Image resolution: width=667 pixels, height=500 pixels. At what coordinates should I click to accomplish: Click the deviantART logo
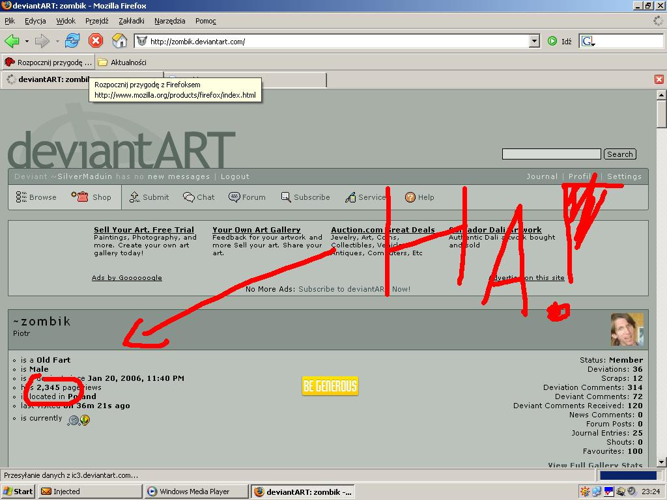(x=121, y=149)
